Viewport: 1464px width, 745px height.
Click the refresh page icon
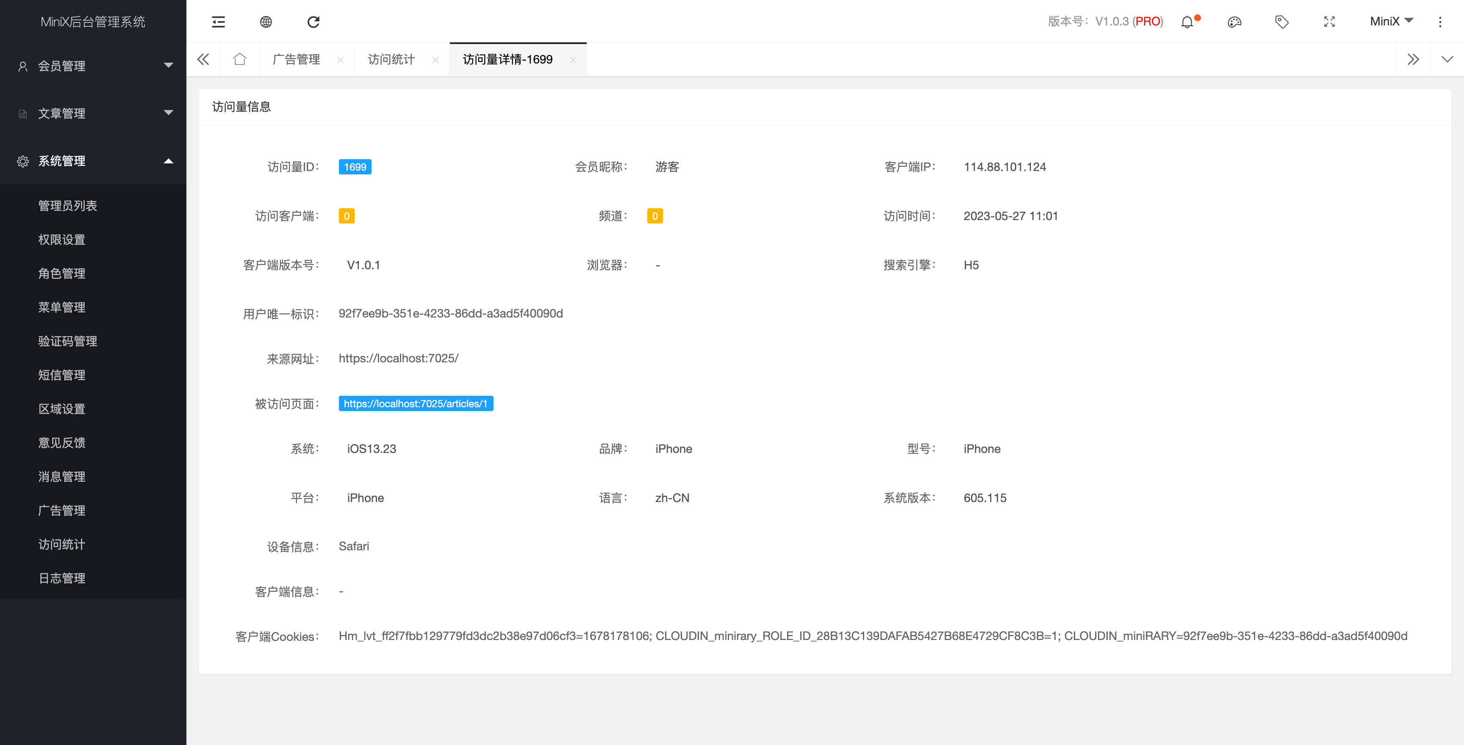(313, 22)
